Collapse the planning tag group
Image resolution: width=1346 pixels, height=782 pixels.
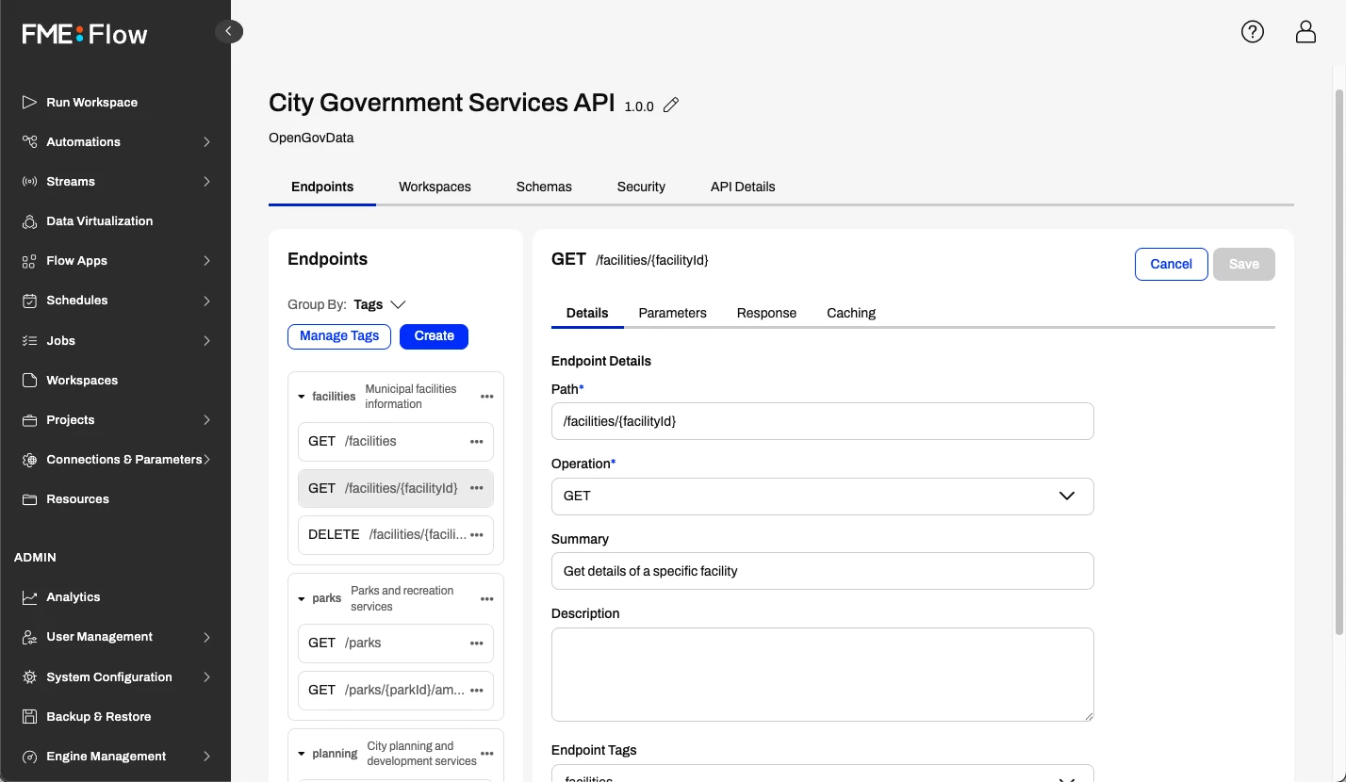[x=302, y=754]
